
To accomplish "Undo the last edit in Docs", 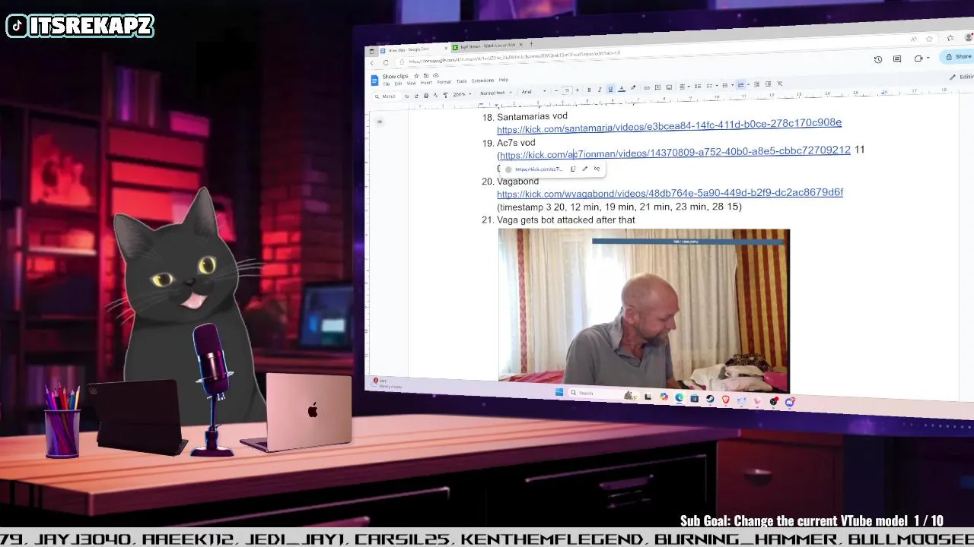I will (x=407, y=96).
